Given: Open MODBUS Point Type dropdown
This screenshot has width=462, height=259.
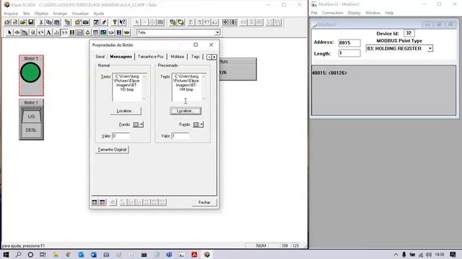Looking at the screenshot, I should tap(430, 48).
